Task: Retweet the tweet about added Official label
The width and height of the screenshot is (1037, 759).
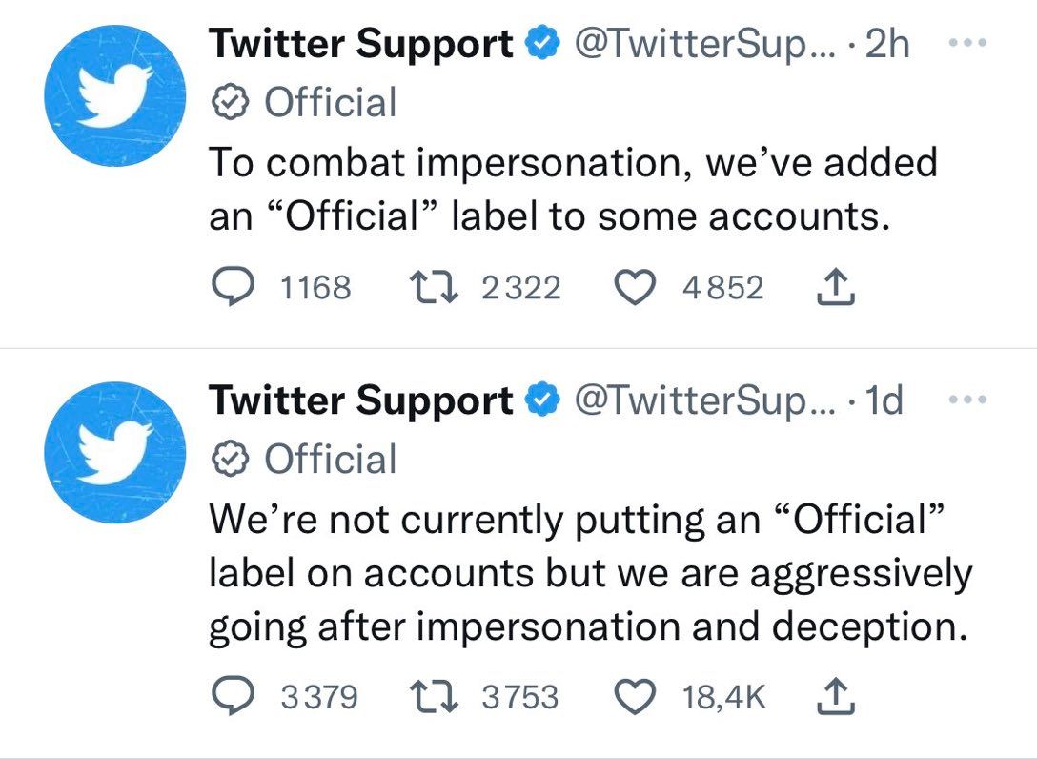Action: click(429, 286)
